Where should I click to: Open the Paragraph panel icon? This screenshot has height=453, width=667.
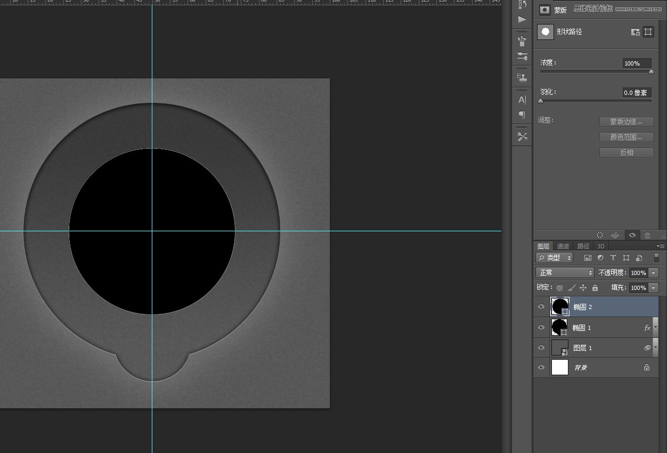(x=522, y=115)
